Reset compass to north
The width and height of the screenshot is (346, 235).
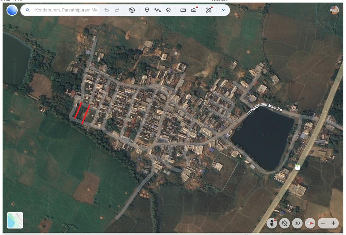[310, 223]
